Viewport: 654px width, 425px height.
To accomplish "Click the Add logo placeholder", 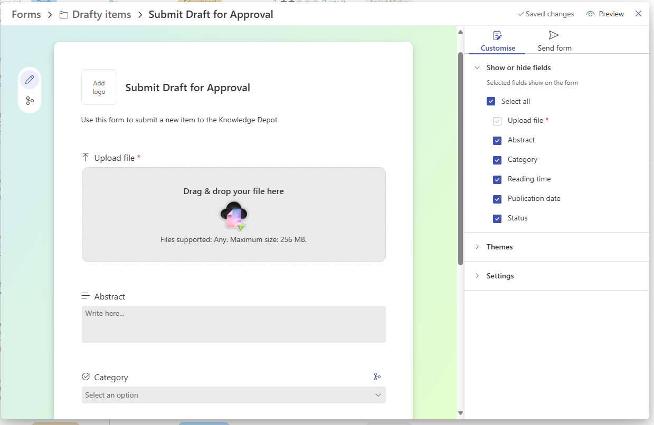I will point(99,87).
